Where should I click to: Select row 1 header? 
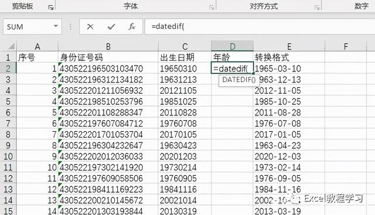[x=8, y=57]
